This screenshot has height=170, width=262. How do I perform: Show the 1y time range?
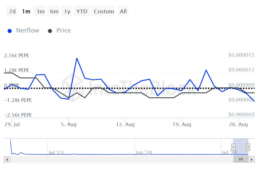coord(67,11)
